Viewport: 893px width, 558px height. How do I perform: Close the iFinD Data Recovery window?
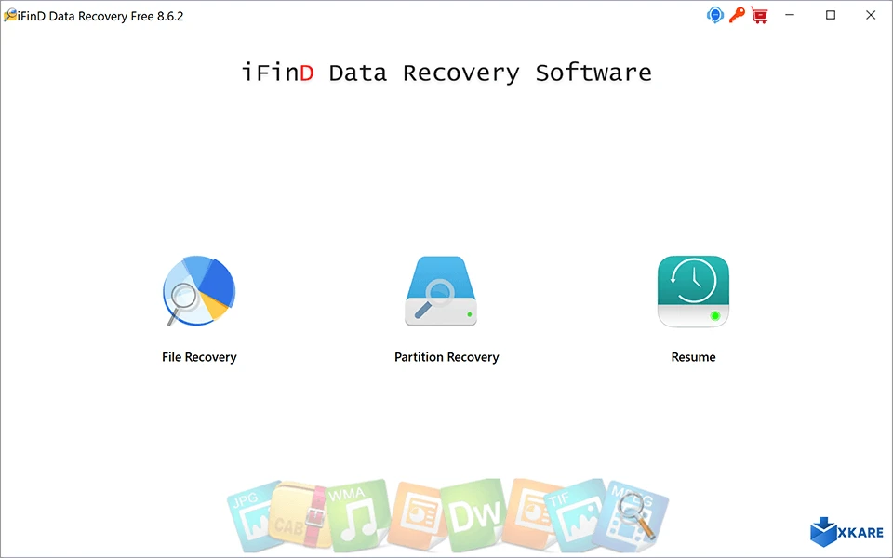pos(871,15)
